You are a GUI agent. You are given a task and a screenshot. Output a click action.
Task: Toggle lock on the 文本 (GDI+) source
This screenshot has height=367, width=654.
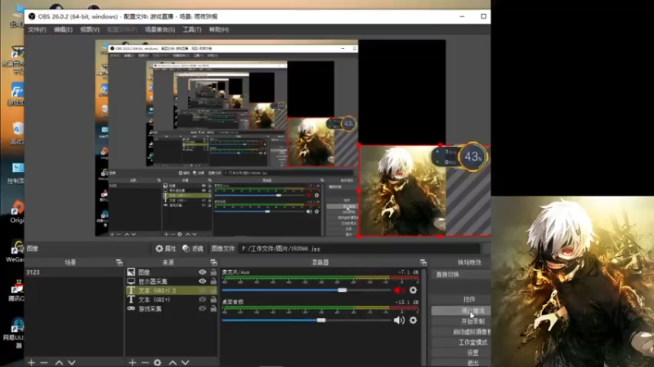[x=213, y=299]
